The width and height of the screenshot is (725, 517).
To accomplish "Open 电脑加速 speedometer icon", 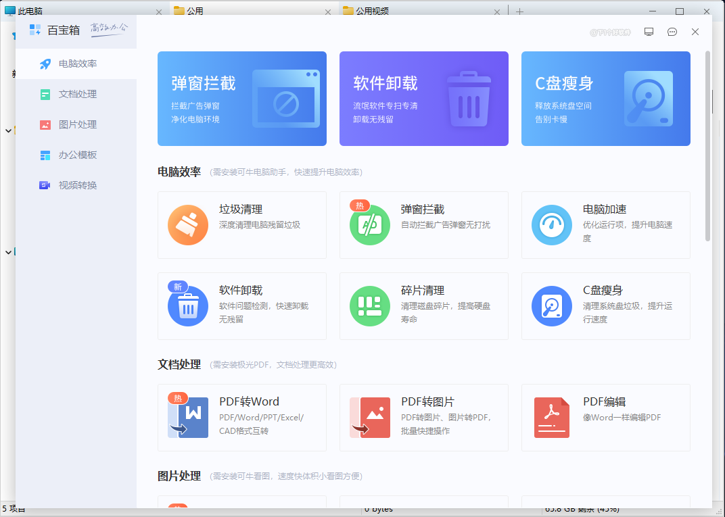I will [551, 224].
